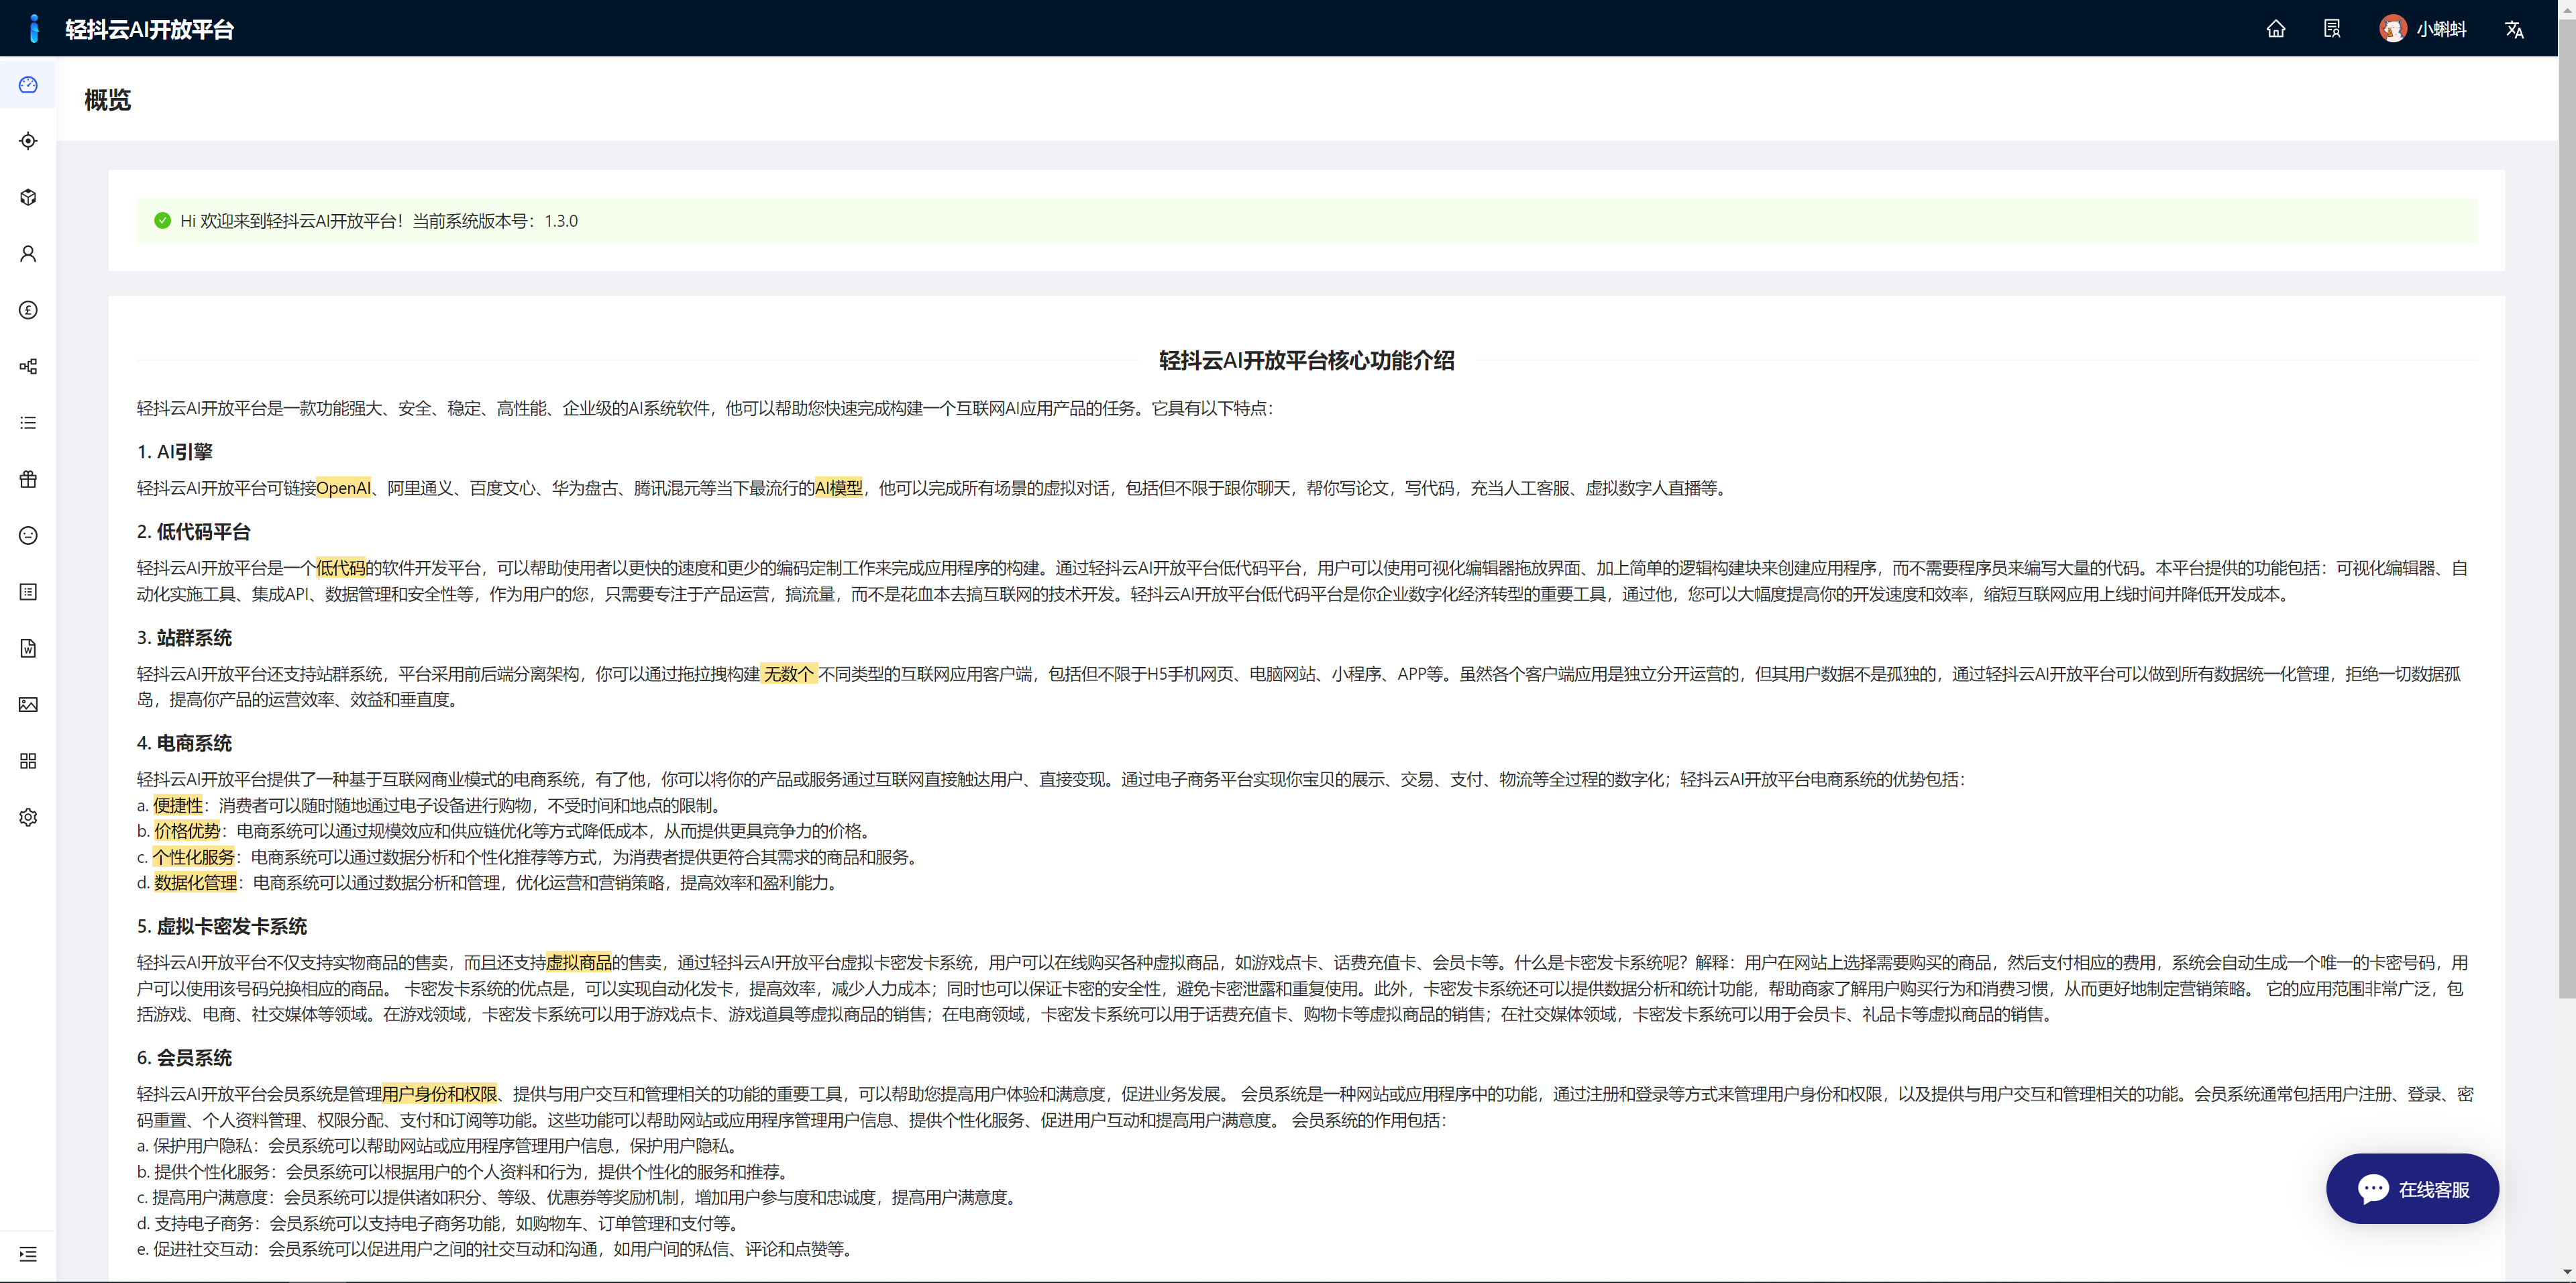This screenshot has width=2576, height=1283.
Task: Switch language with the translate icon
Action: [2514, 29]
